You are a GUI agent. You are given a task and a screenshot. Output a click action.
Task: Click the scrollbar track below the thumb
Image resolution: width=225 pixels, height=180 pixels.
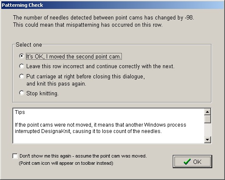207,130
